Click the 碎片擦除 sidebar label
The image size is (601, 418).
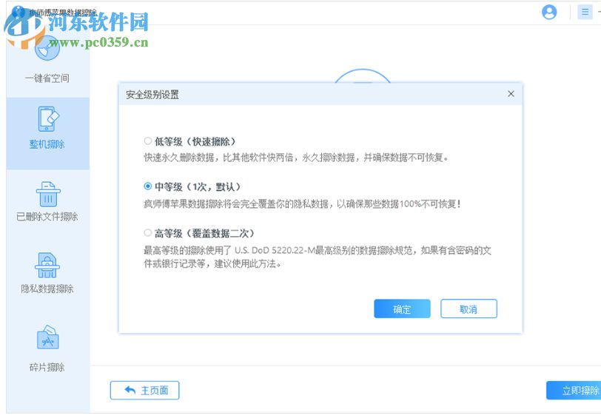pyautogui.click(x=47, y=368)
